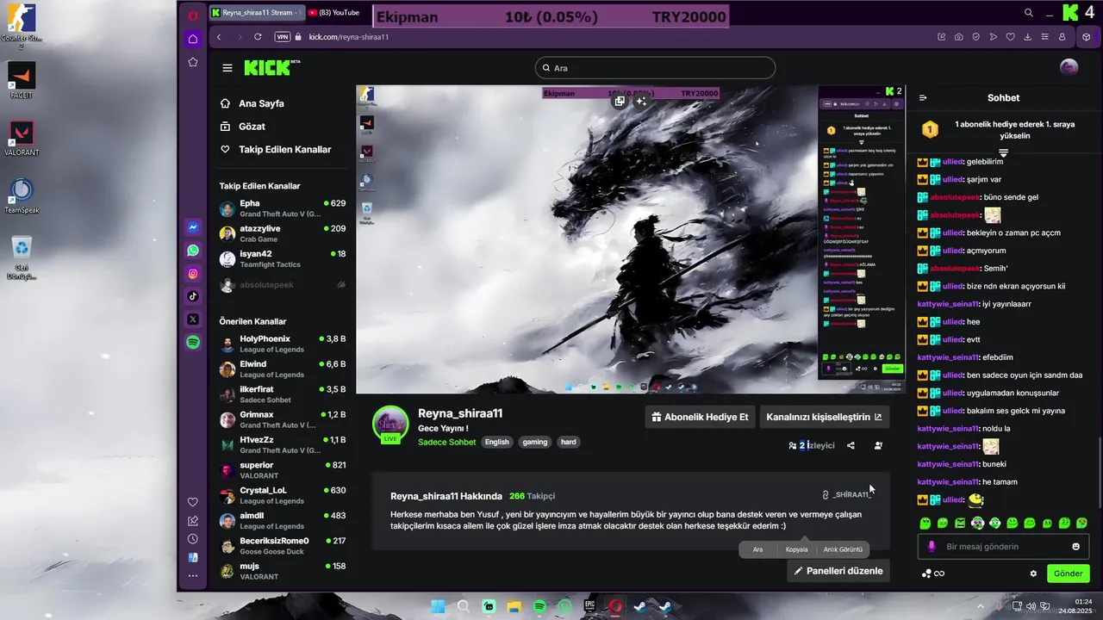
Task: Click the purple microphone icon in chat
Action: click(x=932, y=546)
